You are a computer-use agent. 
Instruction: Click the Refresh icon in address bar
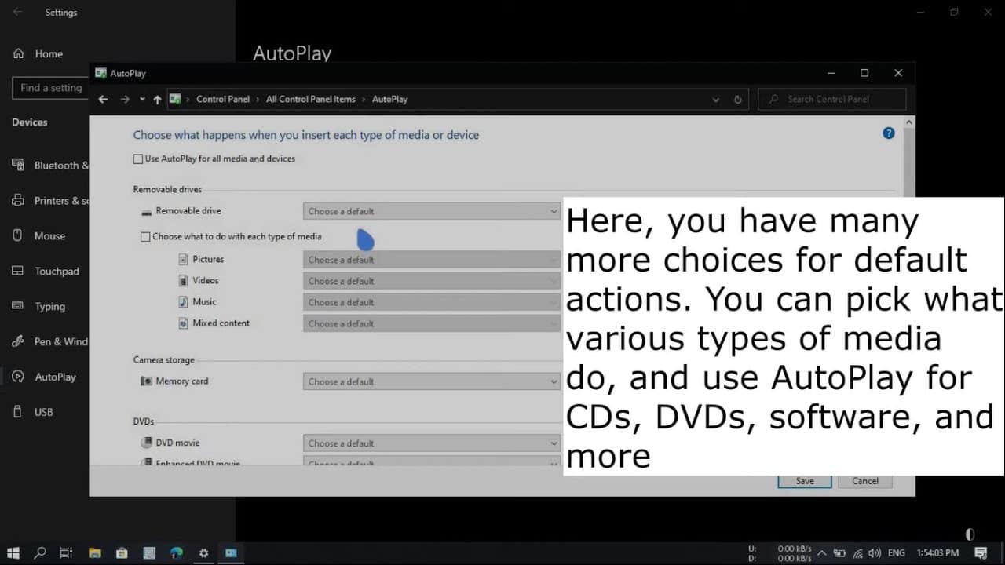click(x=737, y=100)
